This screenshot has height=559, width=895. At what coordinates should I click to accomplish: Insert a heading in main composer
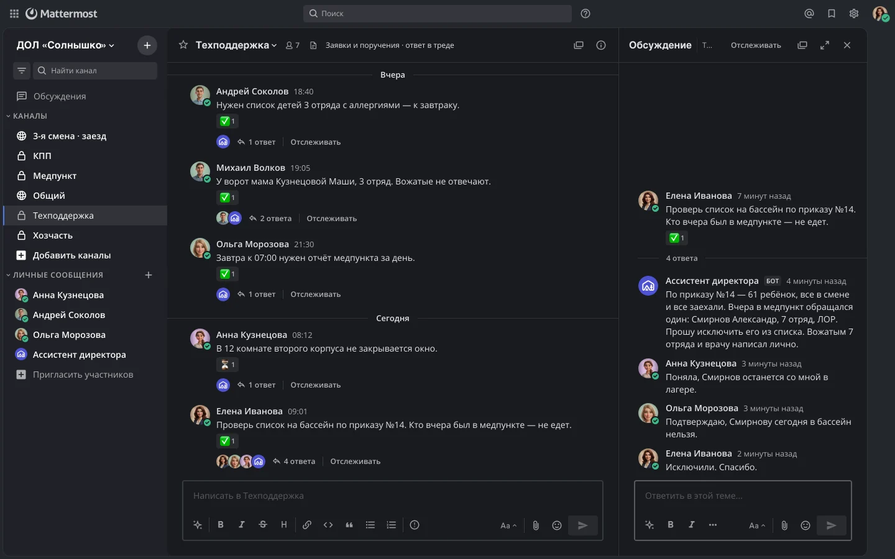284,525
